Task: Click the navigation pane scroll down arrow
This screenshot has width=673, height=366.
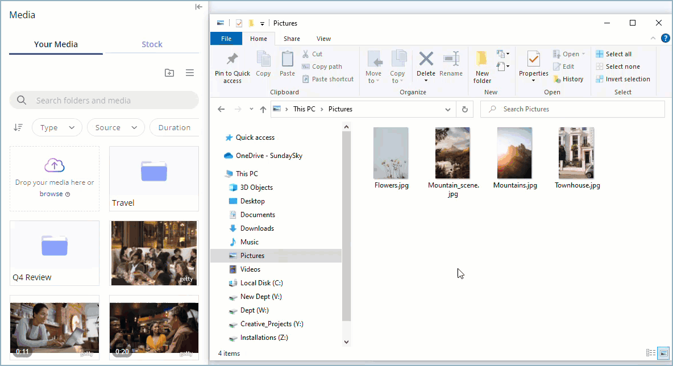Action: pos(346,342)
